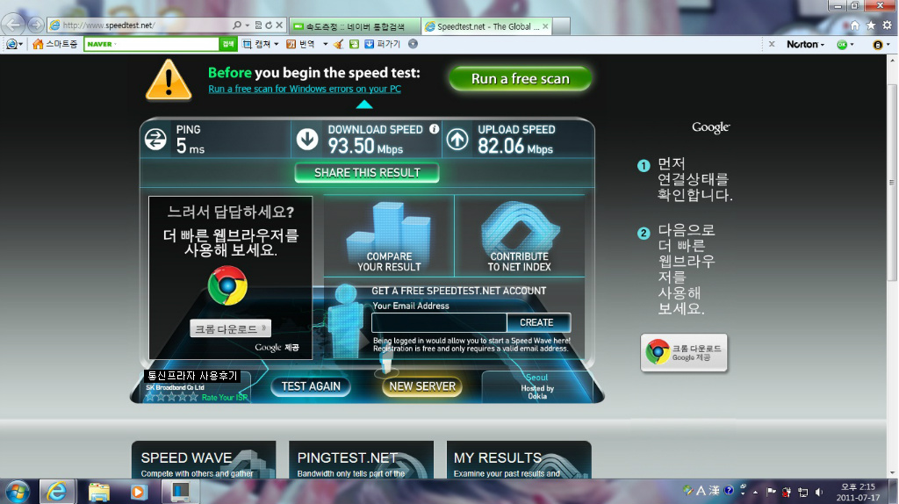Click the Naver toolbar search field
Viewport: 899px width, 504px height.
[151, 44]
